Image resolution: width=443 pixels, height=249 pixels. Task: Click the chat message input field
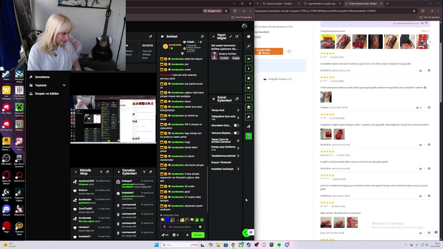[182, 227]
